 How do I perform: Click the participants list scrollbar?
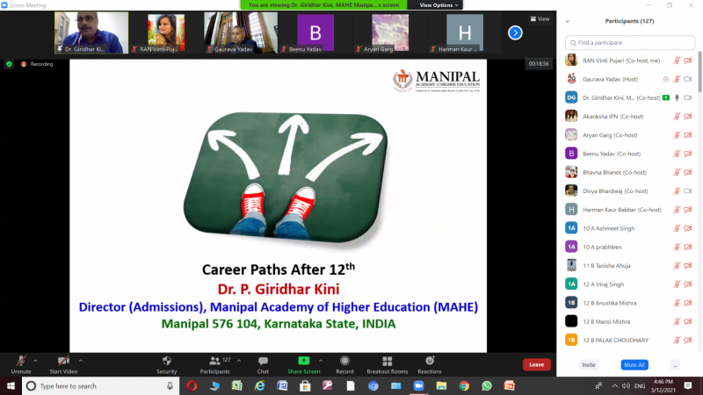pos(699,72)
